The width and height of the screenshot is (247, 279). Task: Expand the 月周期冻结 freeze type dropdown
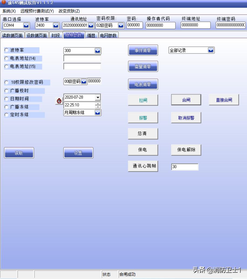(x=98, y=113)
